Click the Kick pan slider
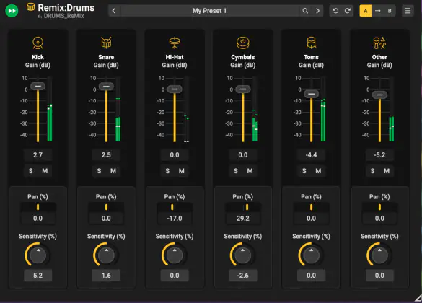The width and height of the screenshot is (422, 303). tap(38, 207)
